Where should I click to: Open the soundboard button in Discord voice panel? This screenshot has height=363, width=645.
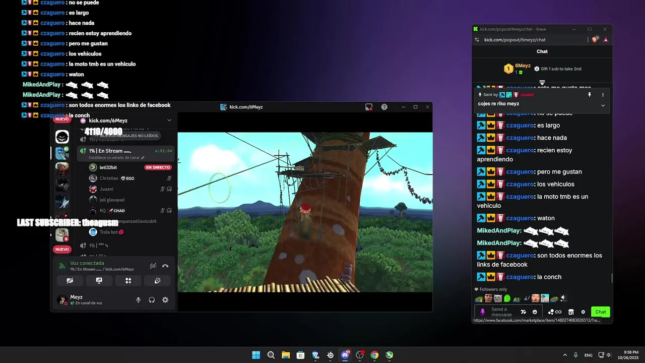coord(157,281)
